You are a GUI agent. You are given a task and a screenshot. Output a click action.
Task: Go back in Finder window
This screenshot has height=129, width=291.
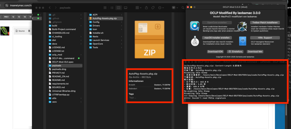point(50,8)
